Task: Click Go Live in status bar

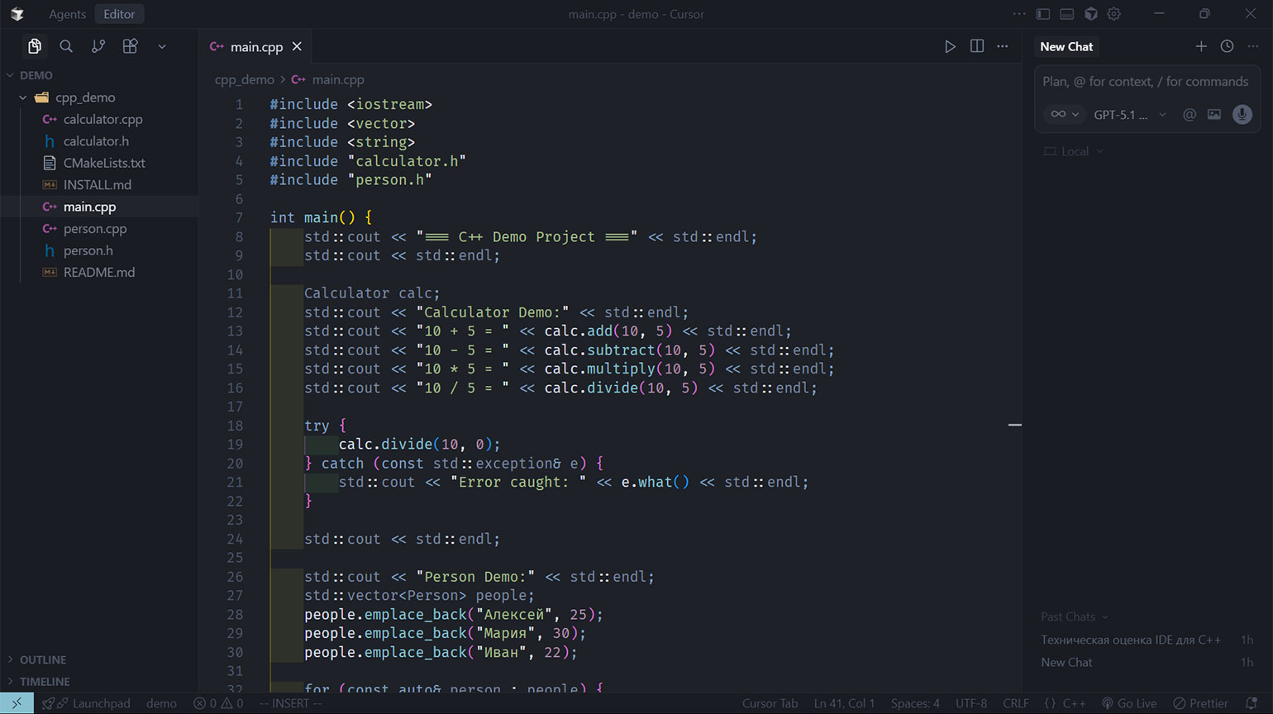Action: [x=1129, y=703]
